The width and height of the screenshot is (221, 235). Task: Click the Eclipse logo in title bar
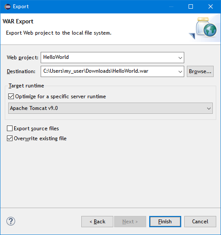tap(8, 6)
